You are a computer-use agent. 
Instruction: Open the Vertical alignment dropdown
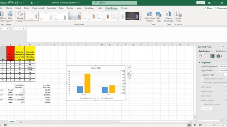pyautogui.click(x=223, y=66)
